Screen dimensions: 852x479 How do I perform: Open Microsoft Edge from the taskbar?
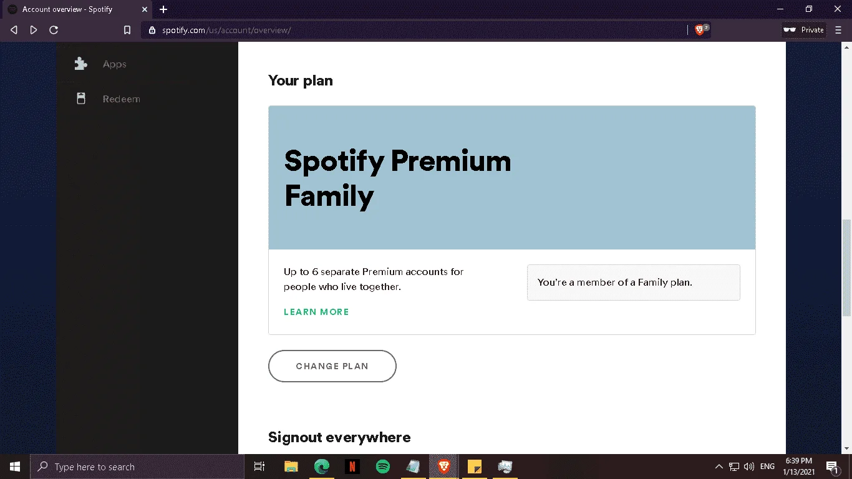pyautogui.click(x=322, y=467)
